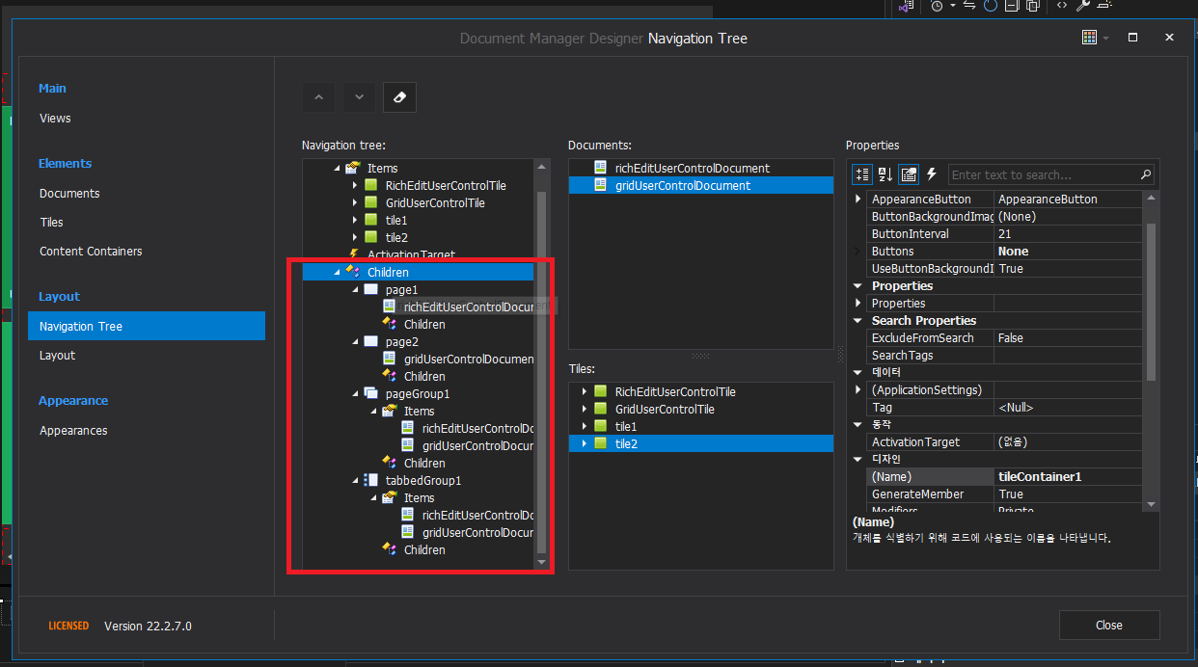Expand the (ApplicationSettings) property

click(x=858, y=389)
